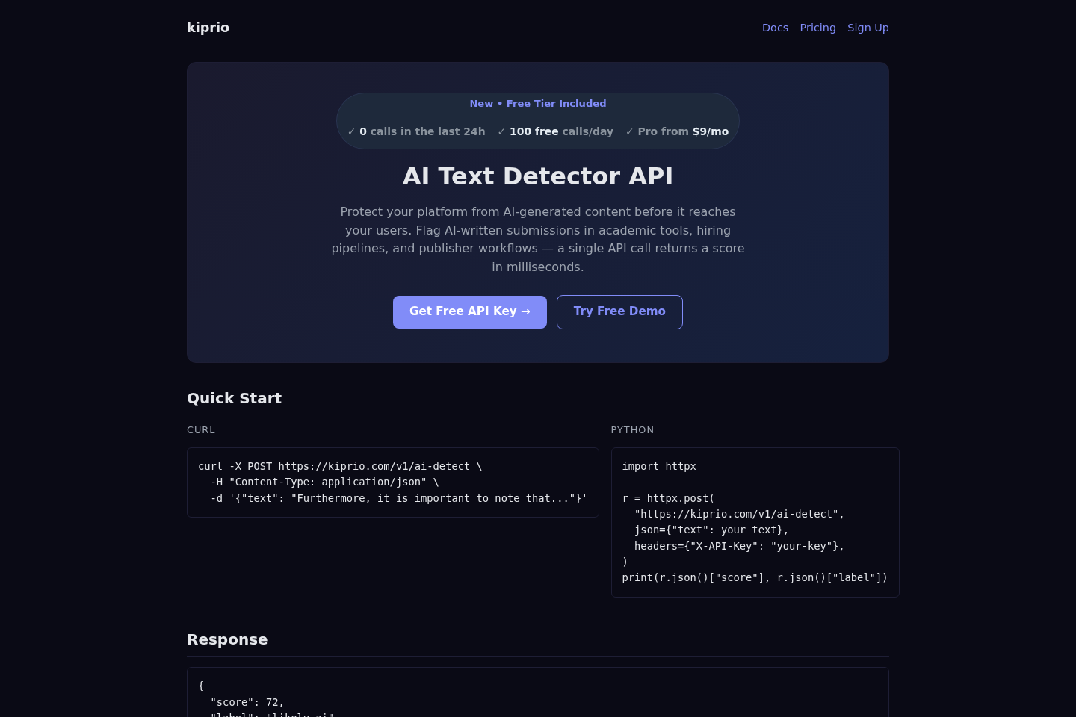Click the Sign Up link
The height and width of the screenshot is (717, 1076).
(868, 28)
